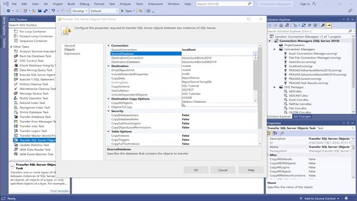This screenshot has width=357, height=201.
Task: Click the Undo toolbar icon
Action: 53,11
